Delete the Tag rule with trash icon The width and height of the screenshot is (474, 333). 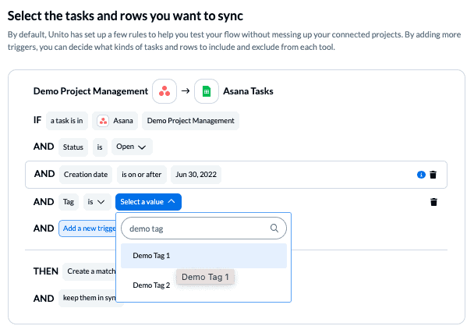(433, 202)
